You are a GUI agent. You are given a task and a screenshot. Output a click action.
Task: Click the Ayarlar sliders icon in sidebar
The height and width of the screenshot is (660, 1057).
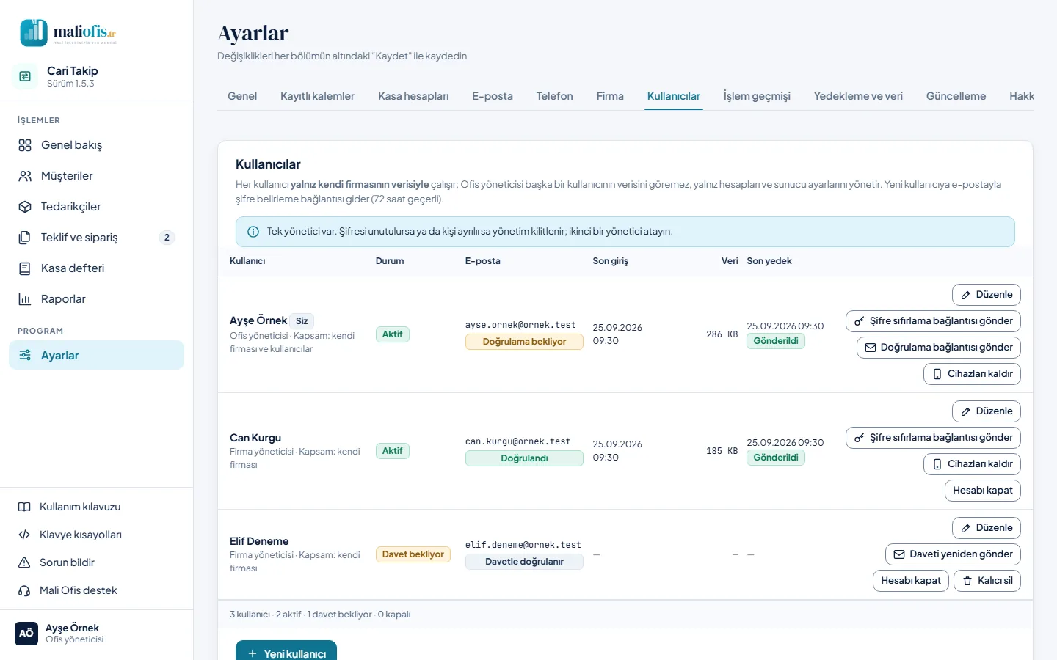(x=25, y=356)
